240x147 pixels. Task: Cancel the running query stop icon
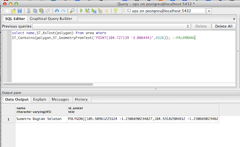point(107,11)
